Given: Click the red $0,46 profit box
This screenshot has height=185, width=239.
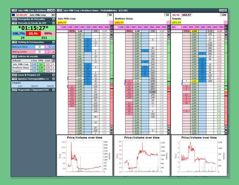Looking at the screenshot, I should 33,34.
